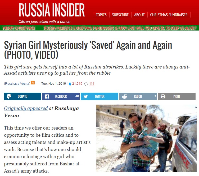Click the article headline title
The height and width of the screenshot is (176, 199).
click(88, 50)
